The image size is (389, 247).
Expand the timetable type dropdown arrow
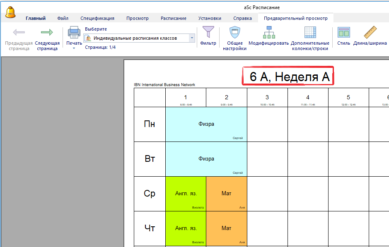point(192,38)
